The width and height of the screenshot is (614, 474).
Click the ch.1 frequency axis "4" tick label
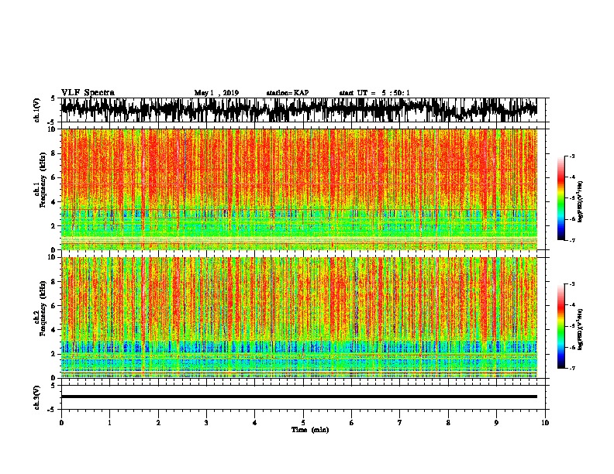(x=54, y=202)
